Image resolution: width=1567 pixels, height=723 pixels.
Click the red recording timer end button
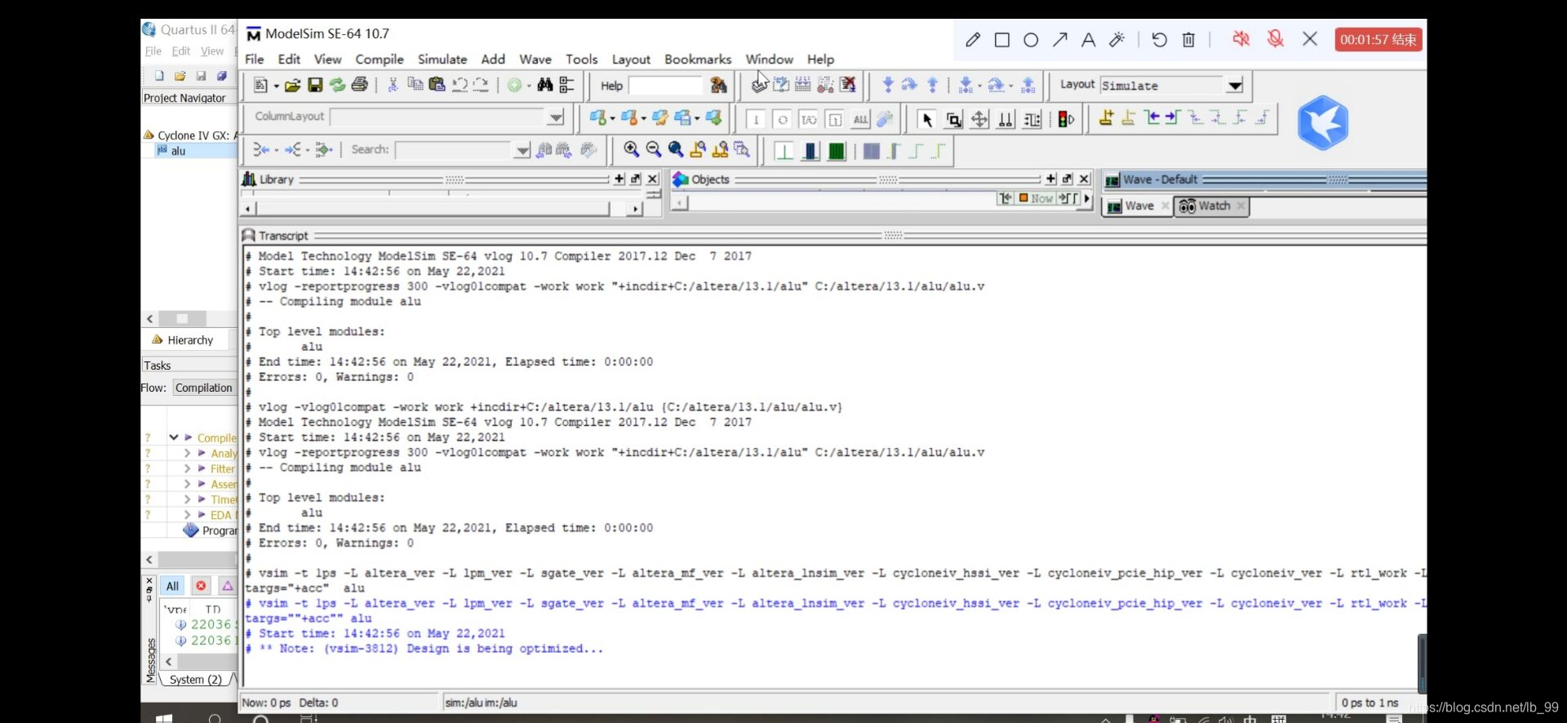click(1378, 39)
